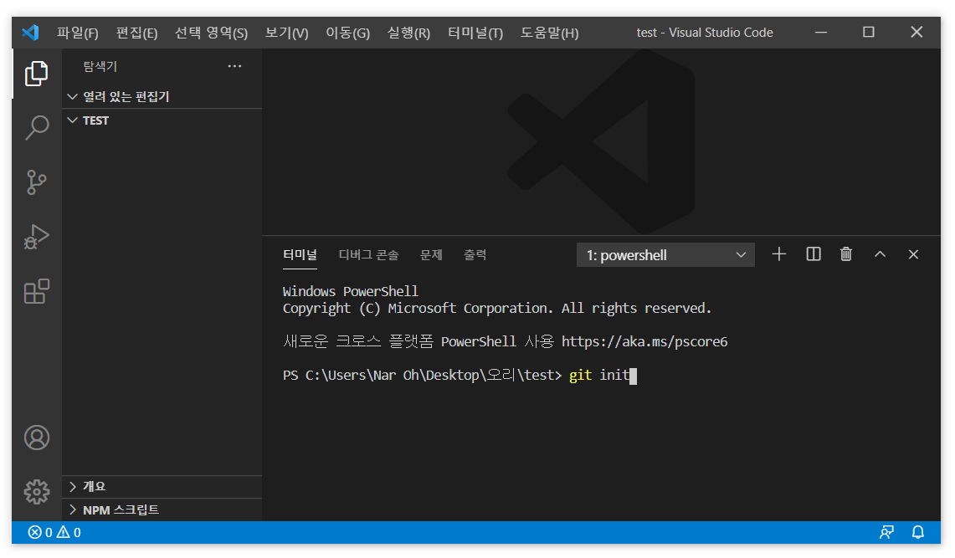Open the 1: powershell terminal dropdown
This screenshot has width=955, height=558.
coord(665,255)
